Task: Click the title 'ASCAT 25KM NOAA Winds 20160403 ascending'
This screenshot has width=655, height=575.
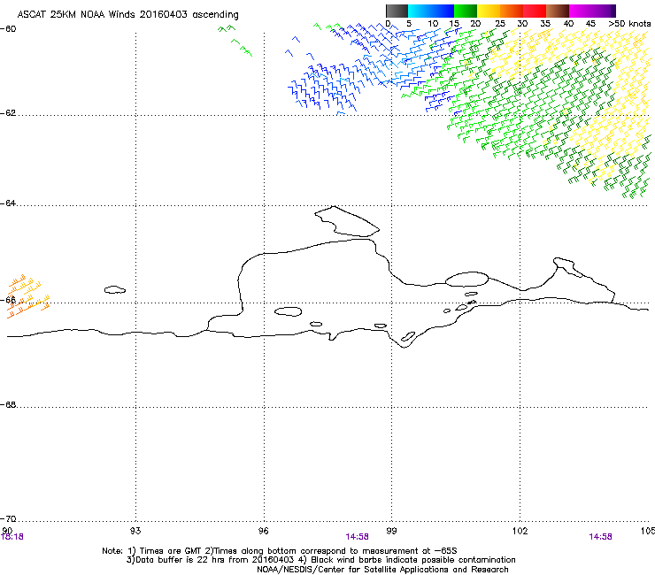Action: click(x=127, y=14)
